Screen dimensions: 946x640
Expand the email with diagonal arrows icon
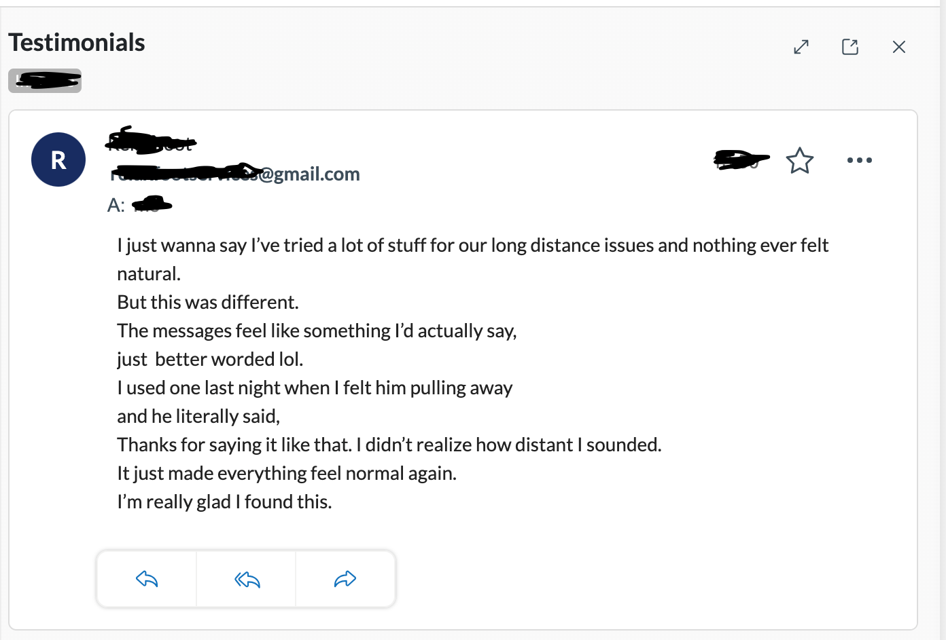tap(801, 47)
